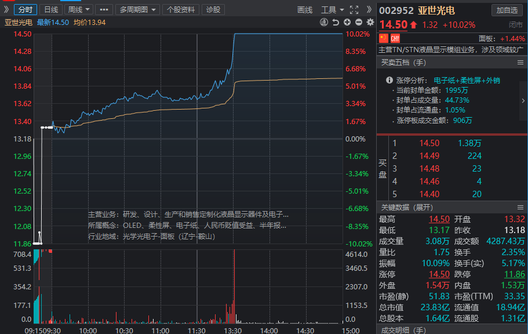This screenshot has width=528, height=334.
Task: Click the 涨停分析 info icon
Action: click(x=389, y=80)
